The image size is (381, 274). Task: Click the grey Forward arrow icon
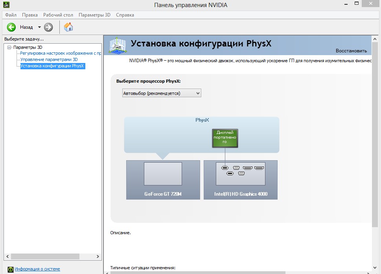[x=48, y=27]
